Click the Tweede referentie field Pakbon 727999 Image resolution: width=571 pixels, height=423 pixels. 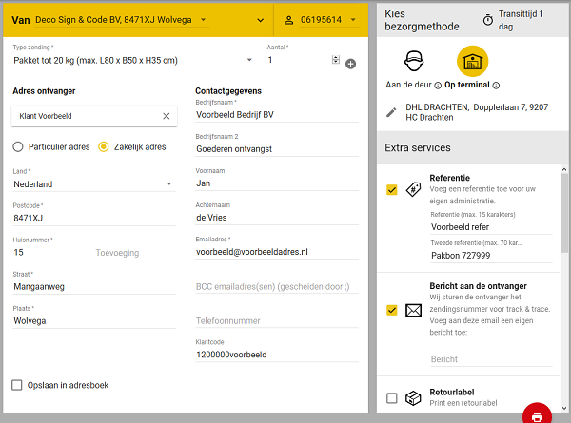pyautogui.click(x=491, y=256)
